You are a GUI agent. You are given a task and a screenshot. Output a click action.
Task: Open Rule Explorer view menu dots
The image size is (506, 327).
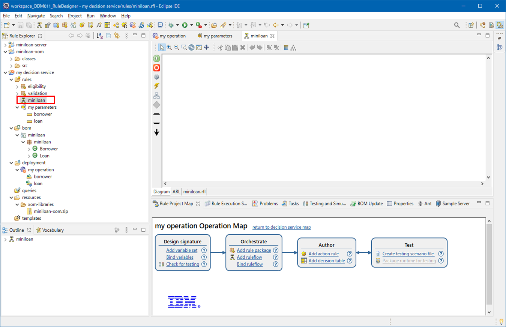click(126, 36)
